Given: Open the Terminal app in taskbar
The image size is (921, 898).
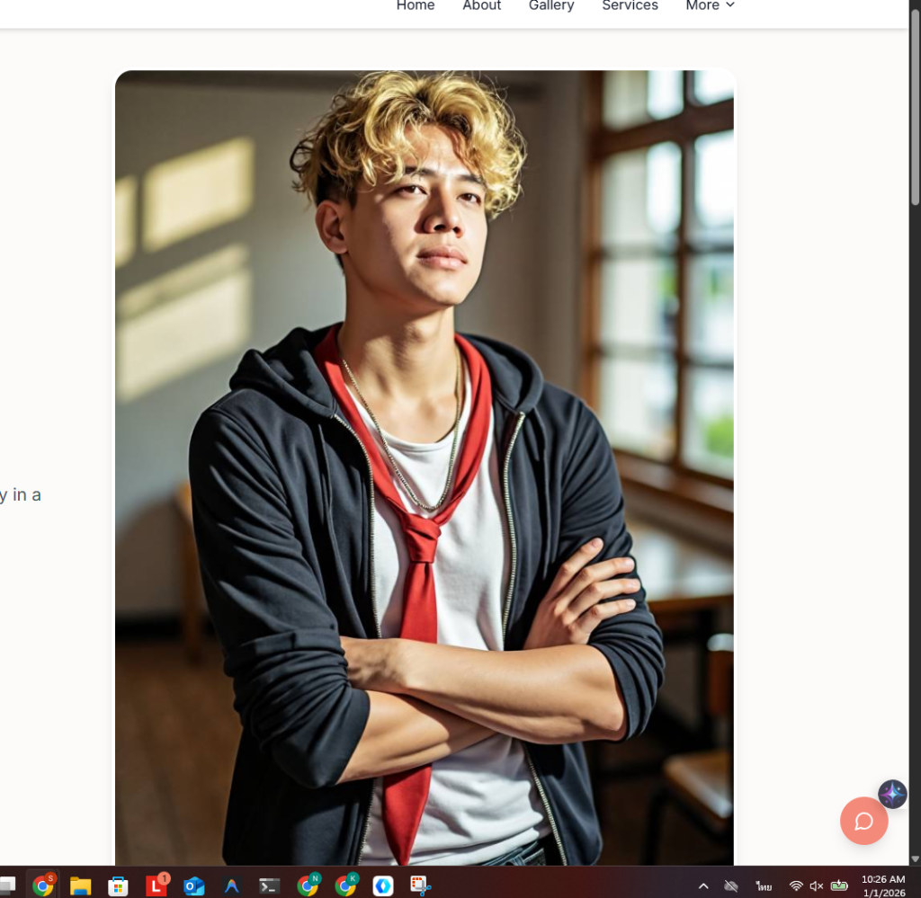Looking at the screenshot, I should click(269, 886).
